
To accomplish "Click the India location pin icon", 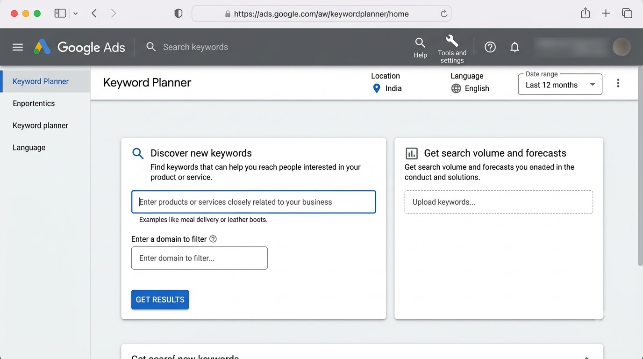I will pos(377,88).
